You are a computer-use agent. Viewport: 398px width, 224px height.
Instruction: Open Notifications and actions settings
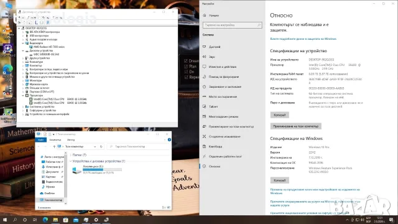pyautogui.click(x=223, y=67)
